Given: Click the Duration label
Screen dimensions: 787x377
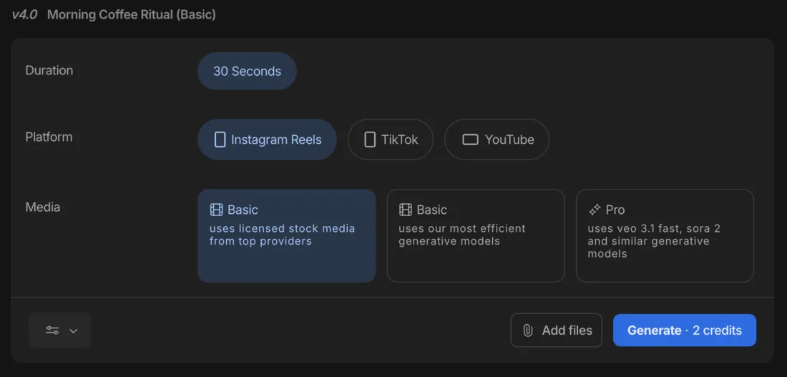Looking at the screenshot, I should point(49,70).
